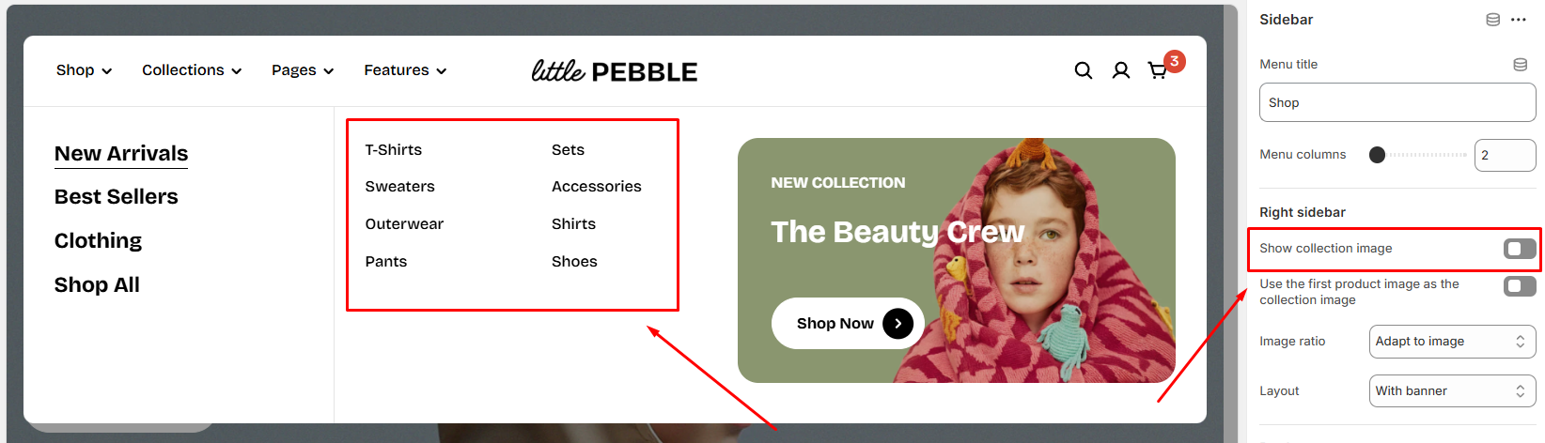1545x443 pixels.
Task: Click the search magnifier icon
Action: pos(1083,70)
